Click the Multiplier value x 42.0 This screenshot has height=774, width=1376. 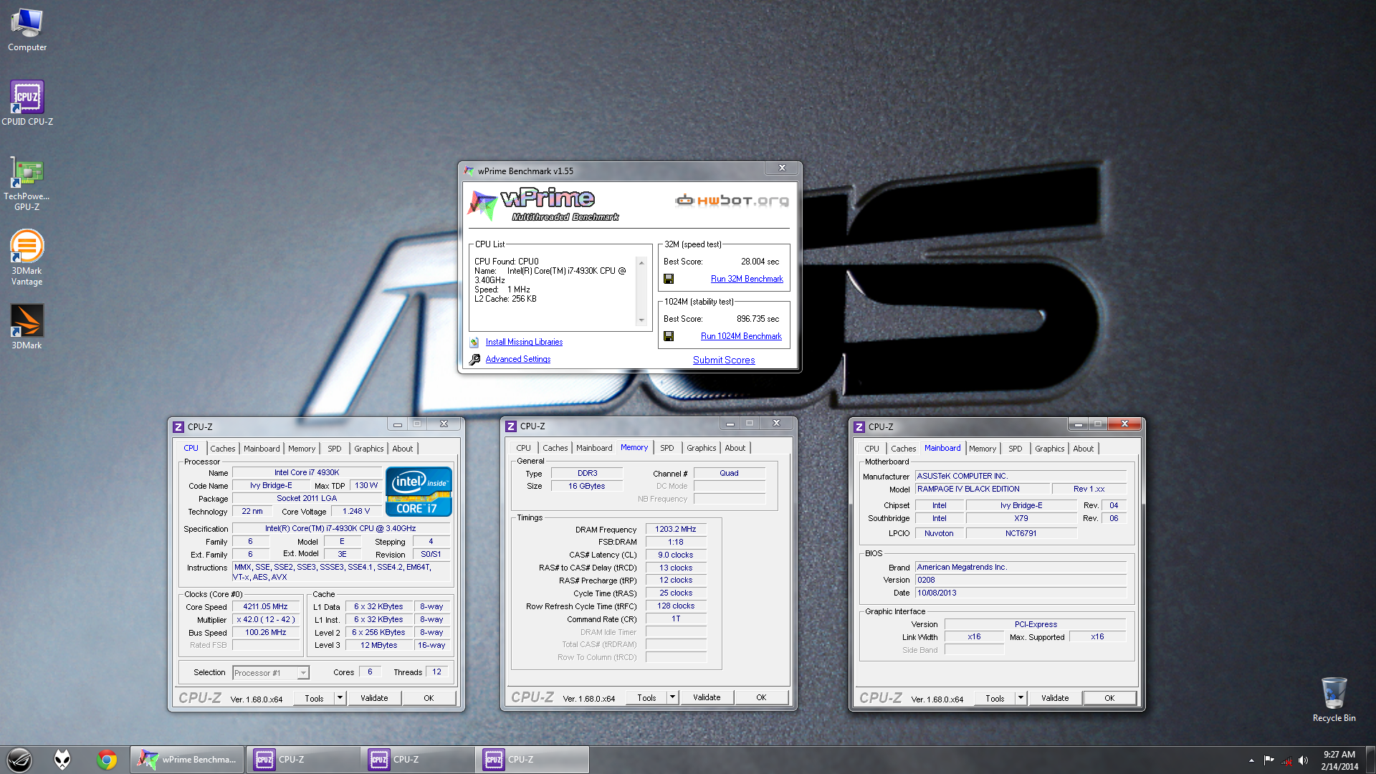266,619
